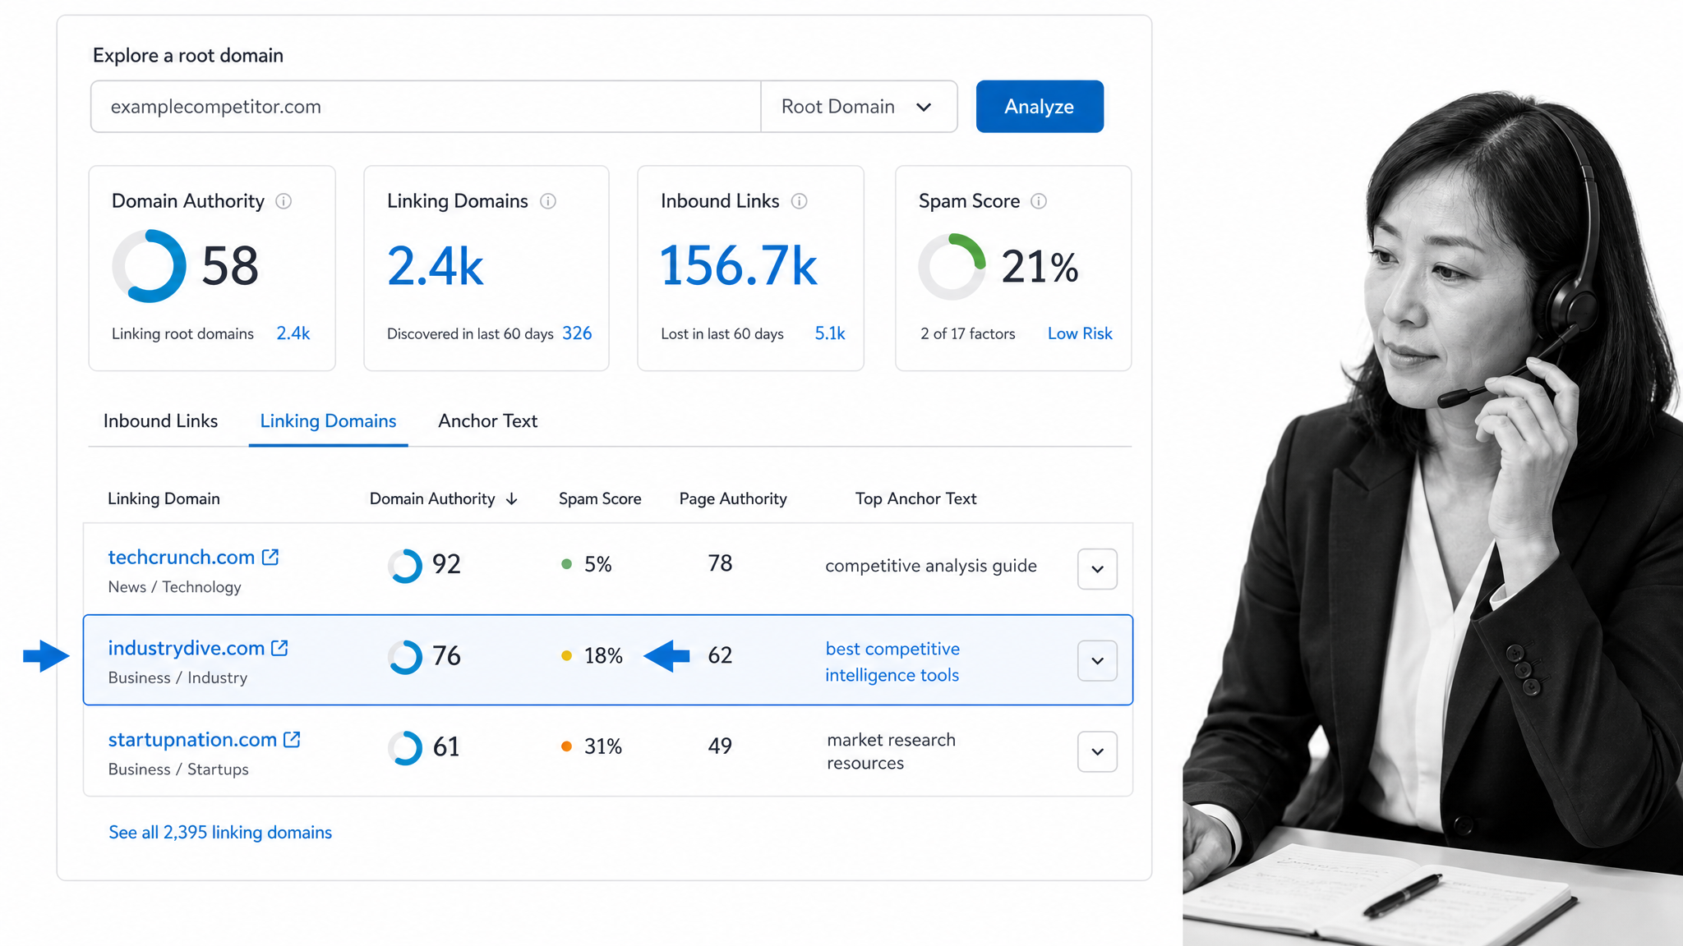
Task: Click the 'competitive analysis guide' anchor text
Action: [x=931, y=566]
